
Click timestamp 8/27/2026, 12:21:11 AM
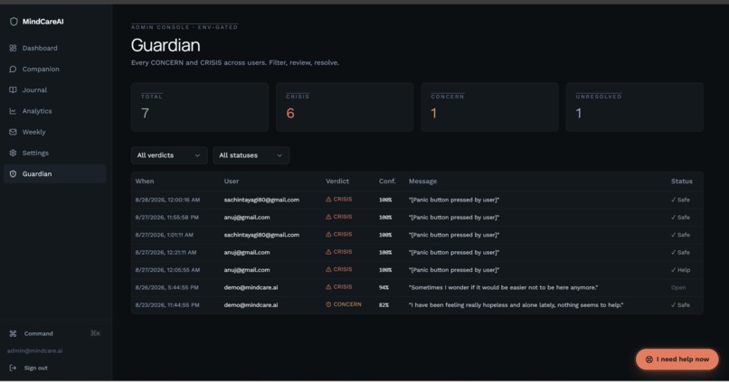click(166, 253)
